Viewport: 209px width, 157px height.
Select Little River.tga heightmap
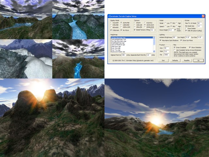pyautogui.click(x=132, y=46)
